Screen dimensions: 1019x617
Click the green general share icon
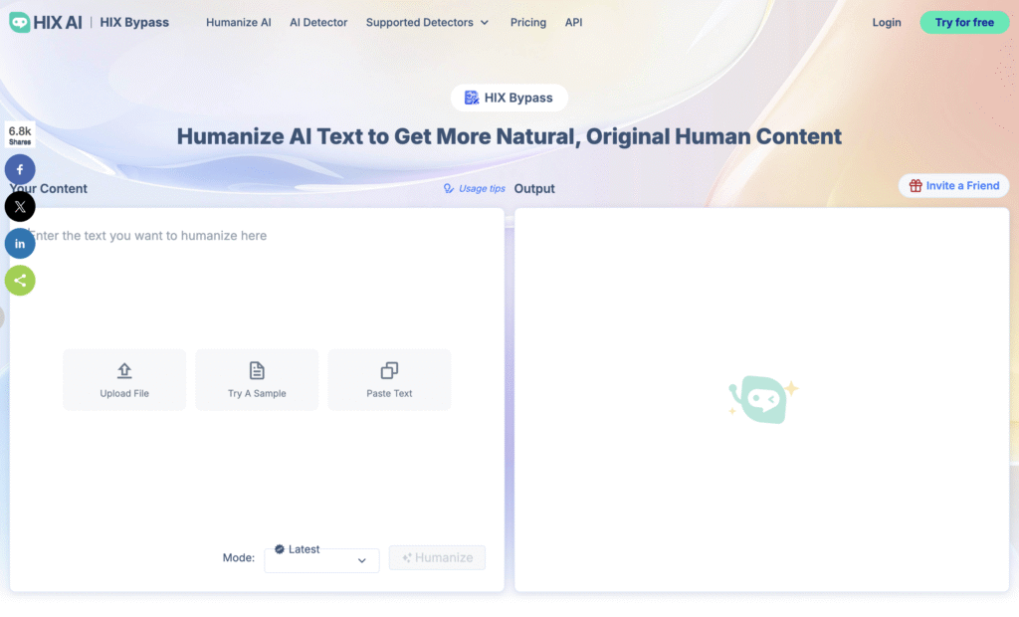pyautogui.click(x=20, y=281)
